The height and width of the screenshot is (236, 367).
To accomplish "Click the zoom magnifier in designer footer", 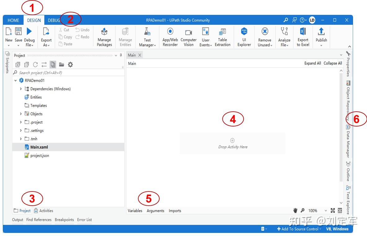I will 303,211.
